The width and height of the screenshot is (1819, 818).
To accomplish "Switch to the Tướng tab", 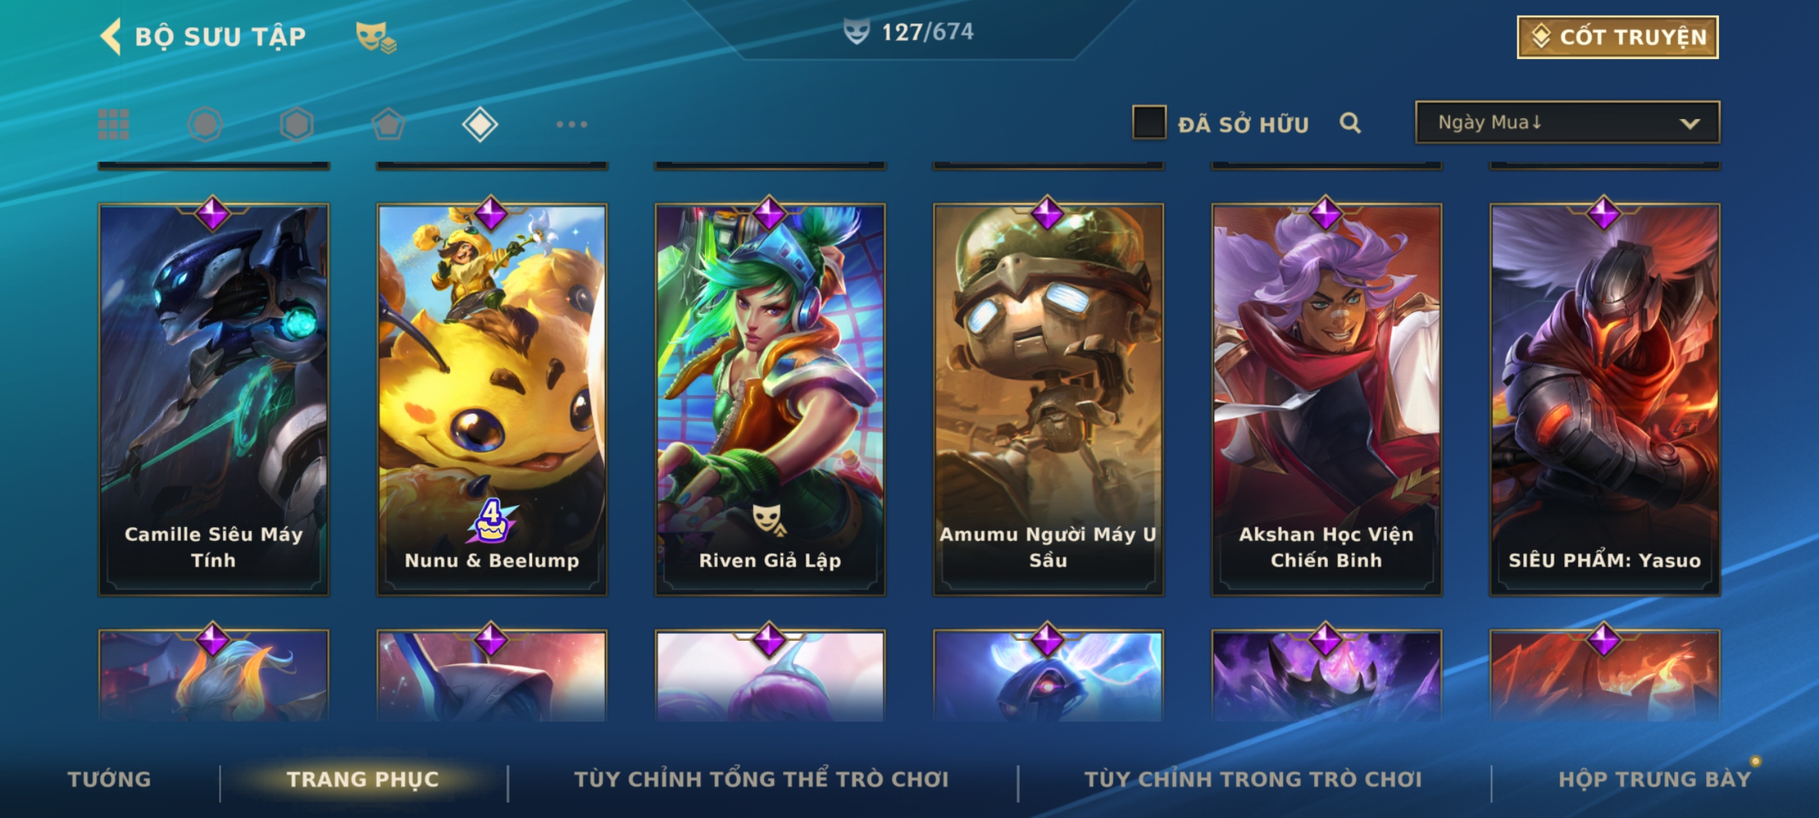I will 109,779.
